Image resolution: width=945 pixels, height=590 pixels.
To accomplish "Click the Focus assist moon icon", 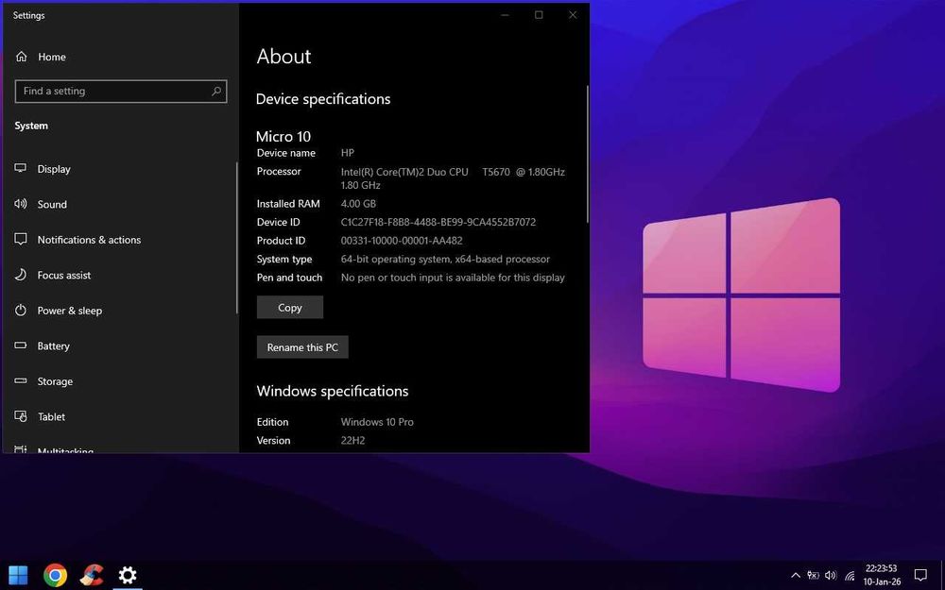I will pyautogui.click(x=21, y=275).
